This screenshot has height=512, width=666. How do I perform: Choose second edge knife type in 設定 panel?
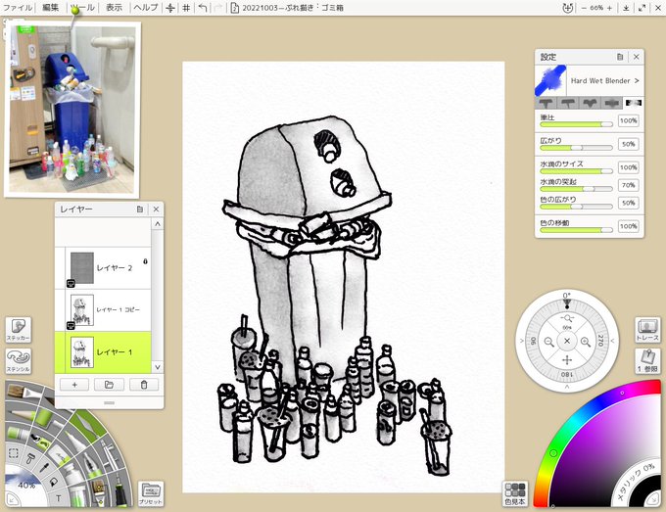(x=568, y=103)
